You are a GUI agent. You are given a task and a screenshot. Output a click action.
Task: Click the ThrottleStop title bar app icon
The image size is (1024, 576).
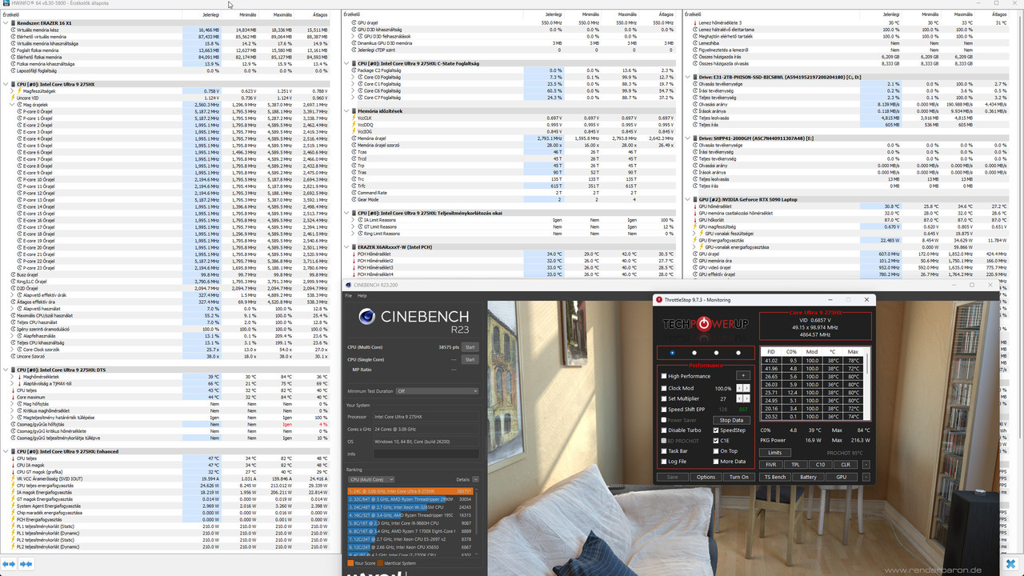pyautogui.click(x=659, y=300)
